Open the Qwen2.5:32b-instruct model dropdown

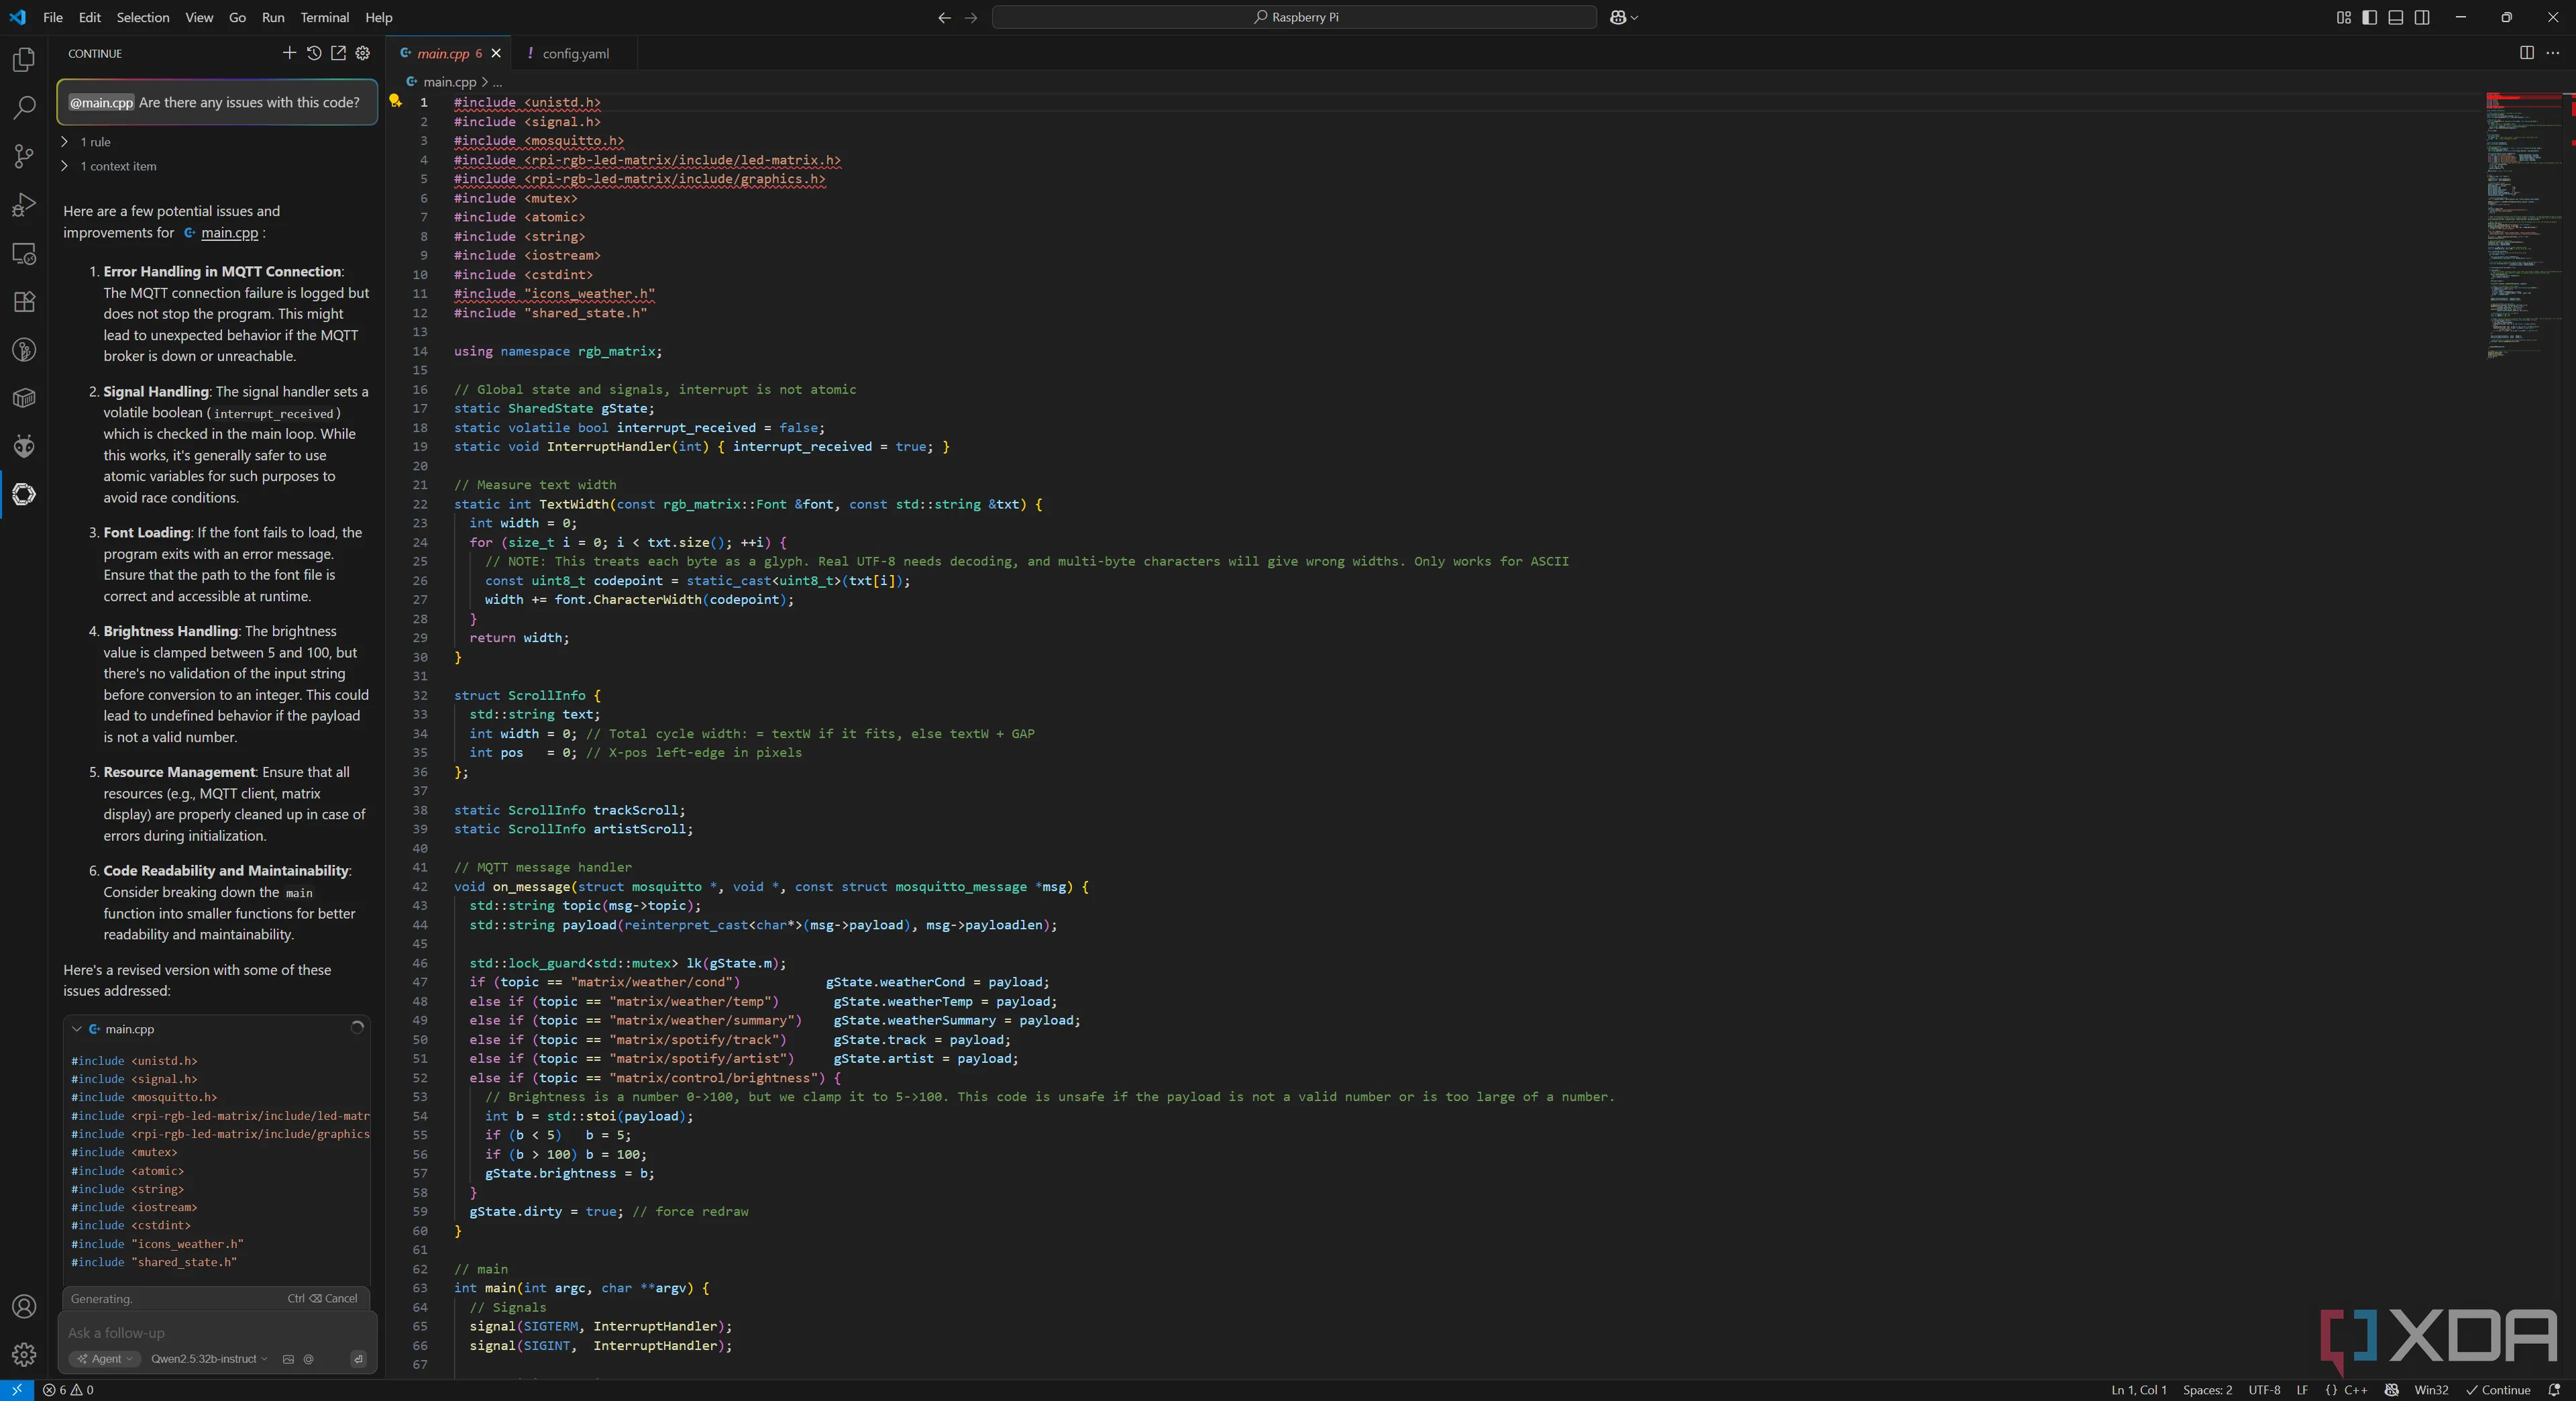(209, 1359)
